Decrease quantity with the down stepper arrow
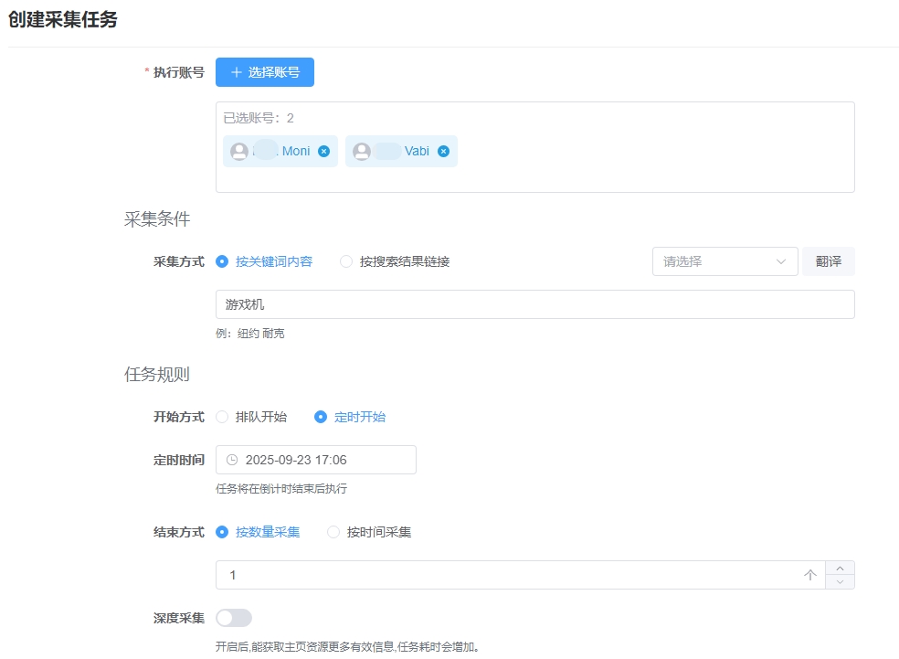 [x=840, y=582]
